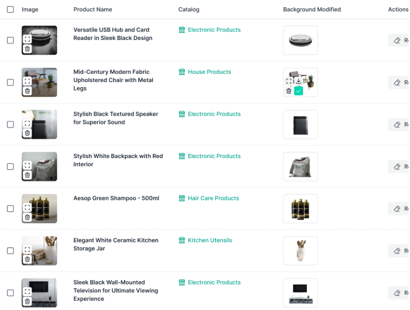
Task: Open the backpack background-removed thumbnail
Action: click(300, 167)
